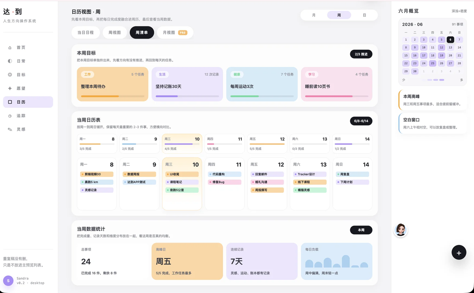Click the 首页 home icon in sidebar

click(10, 47)
